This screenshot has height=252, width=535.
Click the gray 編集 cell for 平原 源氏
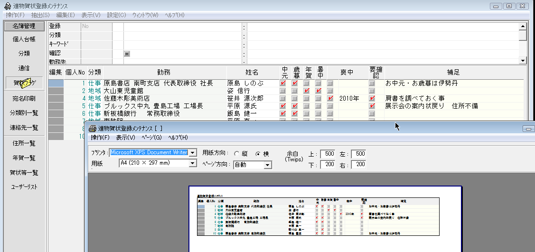click(x=56, y=106)
